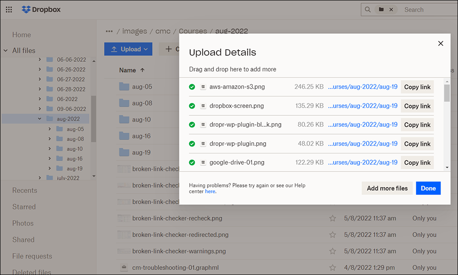Expand the 06-06-2022 folder in sidebar
The height and width of the screenshot is (275, 458).
40,59
